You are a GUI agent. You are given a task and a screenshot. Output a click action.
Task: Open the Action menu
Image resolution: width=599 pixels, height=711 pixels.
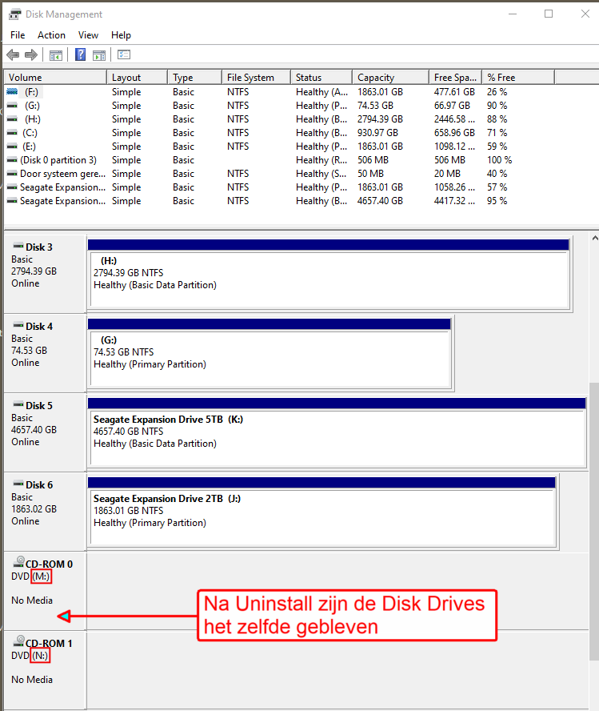51,35
